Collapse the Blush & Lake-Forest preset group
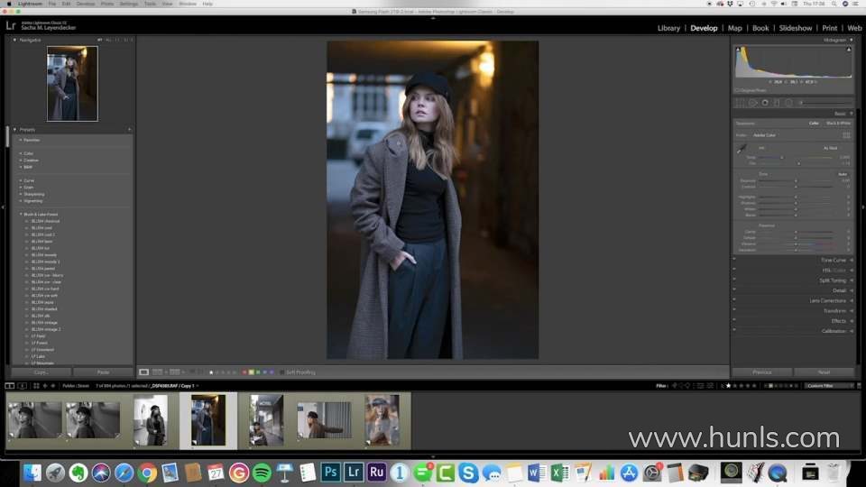Image resolution: width=866 pixels, height=487 pixels. tap(21, 215)
